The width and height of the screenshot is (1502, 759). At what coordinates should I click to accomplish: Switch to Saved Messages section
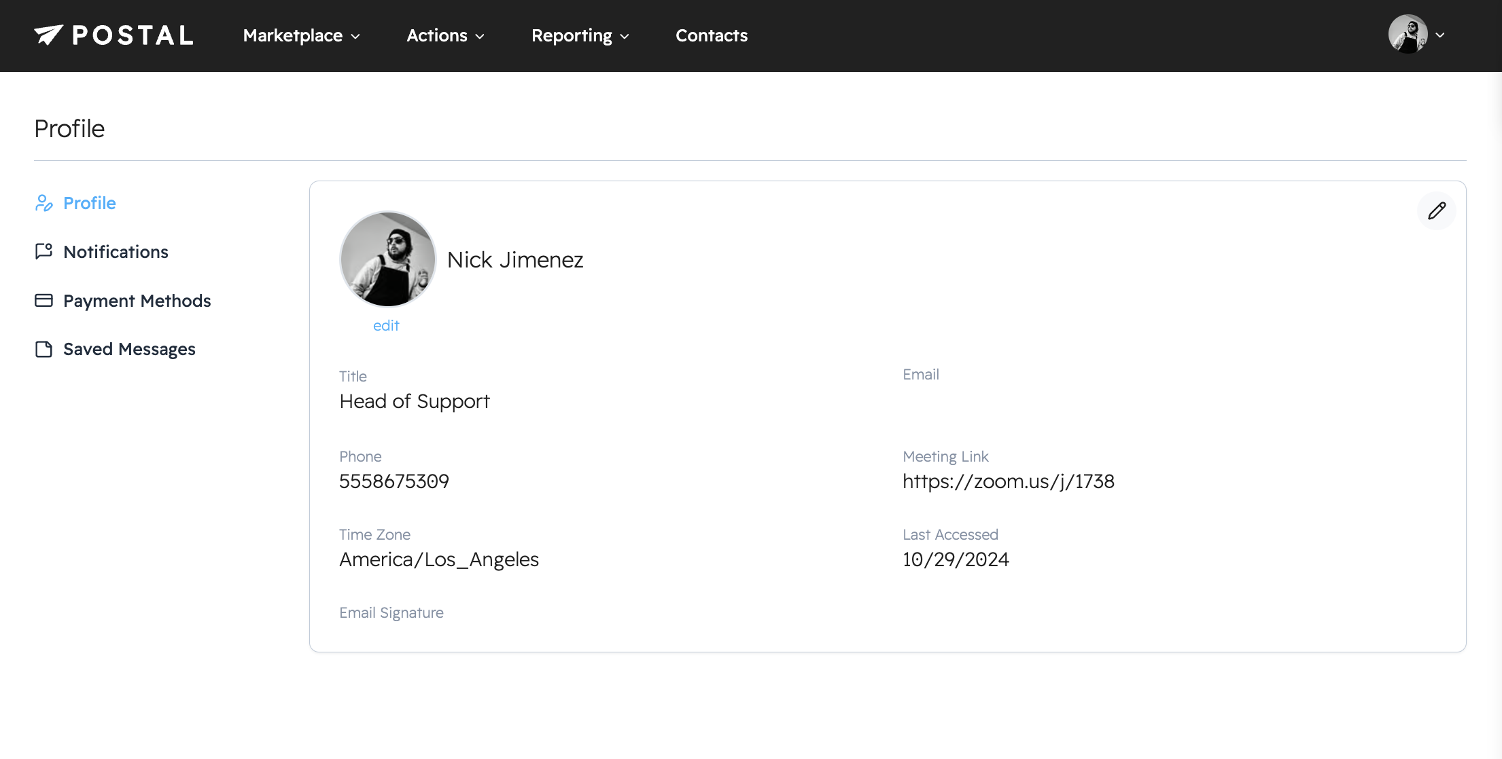click(x=129, y=349)
